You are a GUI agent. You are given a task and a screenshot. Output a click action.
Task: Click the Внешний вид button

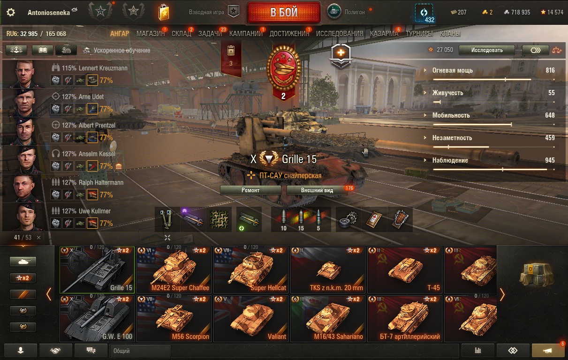(317, 190)
